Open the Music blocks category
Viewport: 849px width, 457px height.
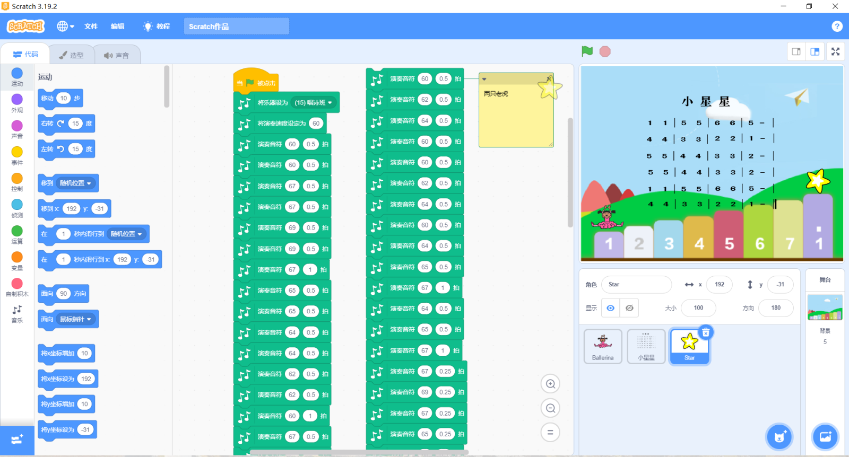17,313
